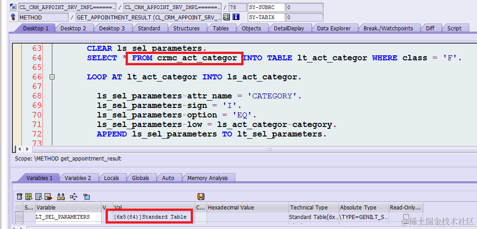Click ls_act_categor-category on line 71

pyautogui.click(x=274, y=125)
